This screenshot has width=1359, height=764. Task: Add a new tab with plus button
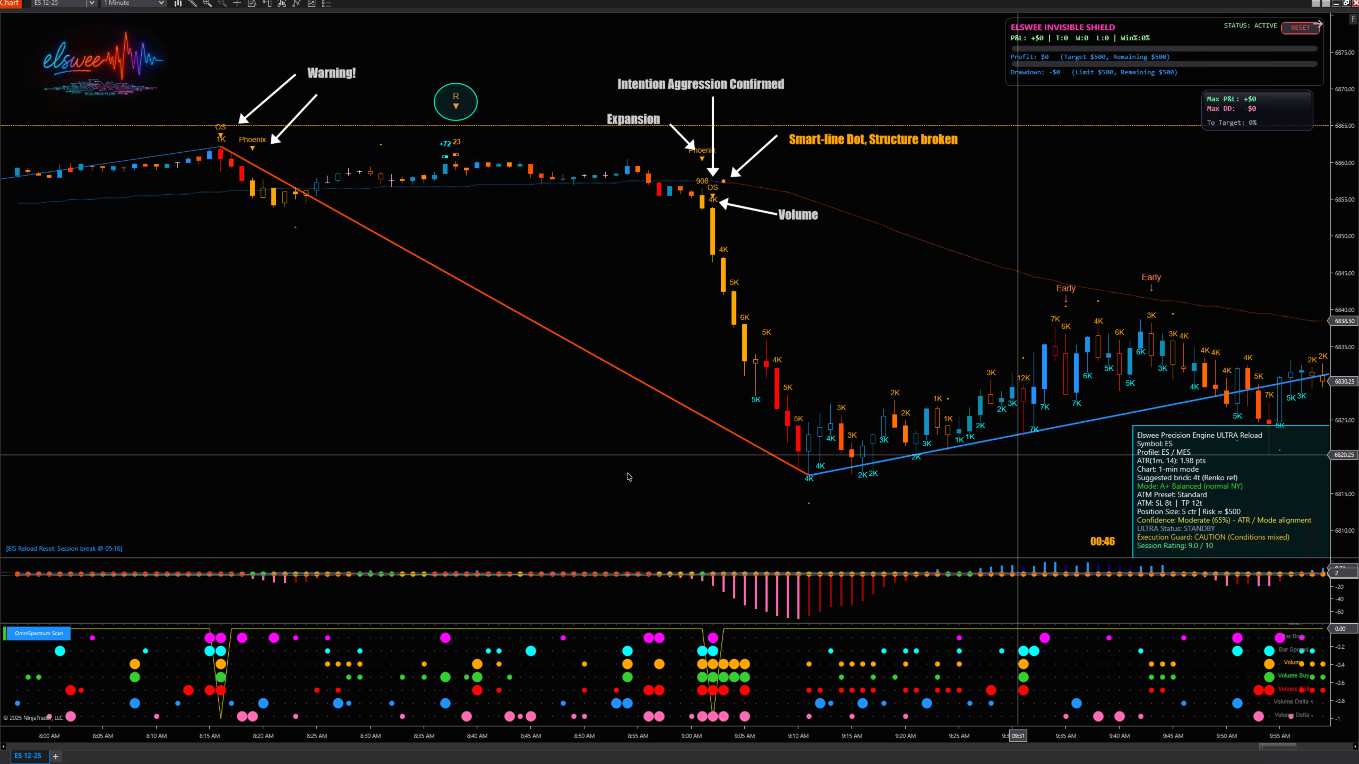pyautogui.click(x=56, y=756)
